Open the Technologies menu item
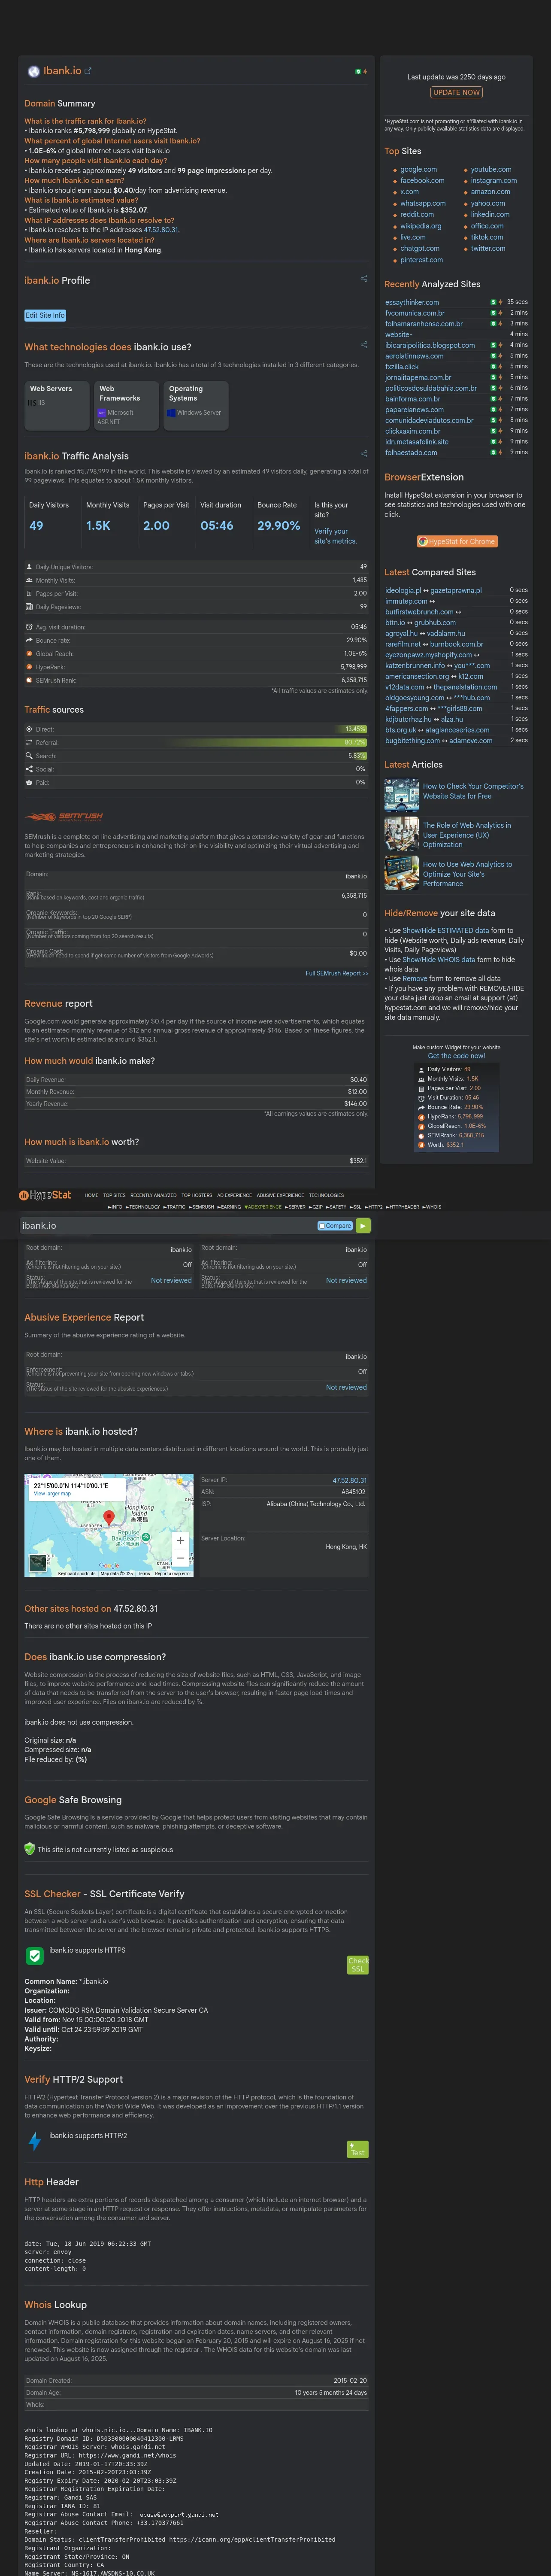The height and width of the screenshot is (2576, 551). pyautogui.click(x=326, y=1195)
